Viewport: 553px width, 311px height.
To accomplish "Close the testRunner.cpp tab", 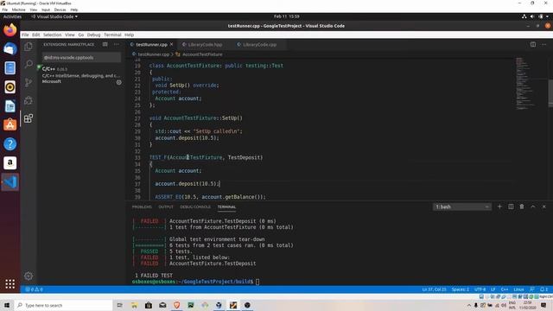I will pos(171,44).
